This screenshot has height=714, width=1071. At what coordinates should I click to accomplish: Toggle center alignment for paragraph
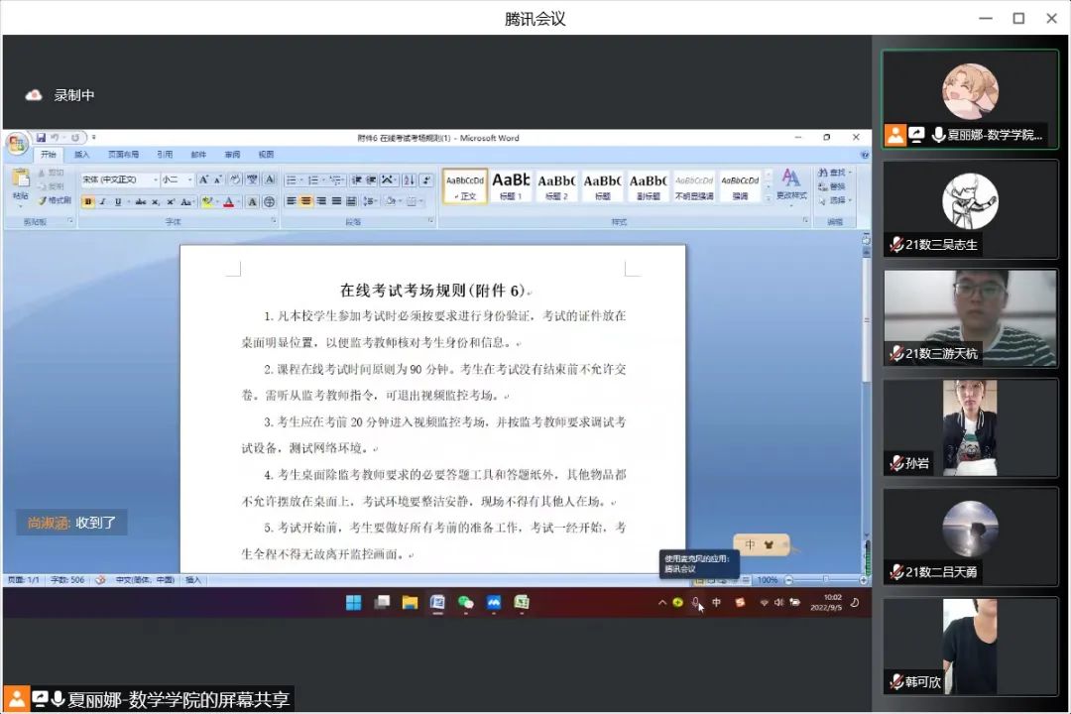pyautogui.click(x=306, y=201)
